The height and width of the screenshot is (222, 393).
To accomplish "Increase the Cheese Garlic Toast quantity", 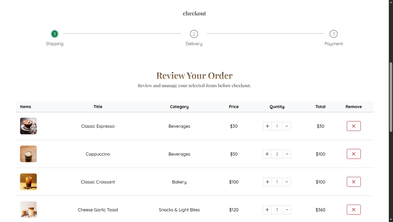I will [267, 210].
